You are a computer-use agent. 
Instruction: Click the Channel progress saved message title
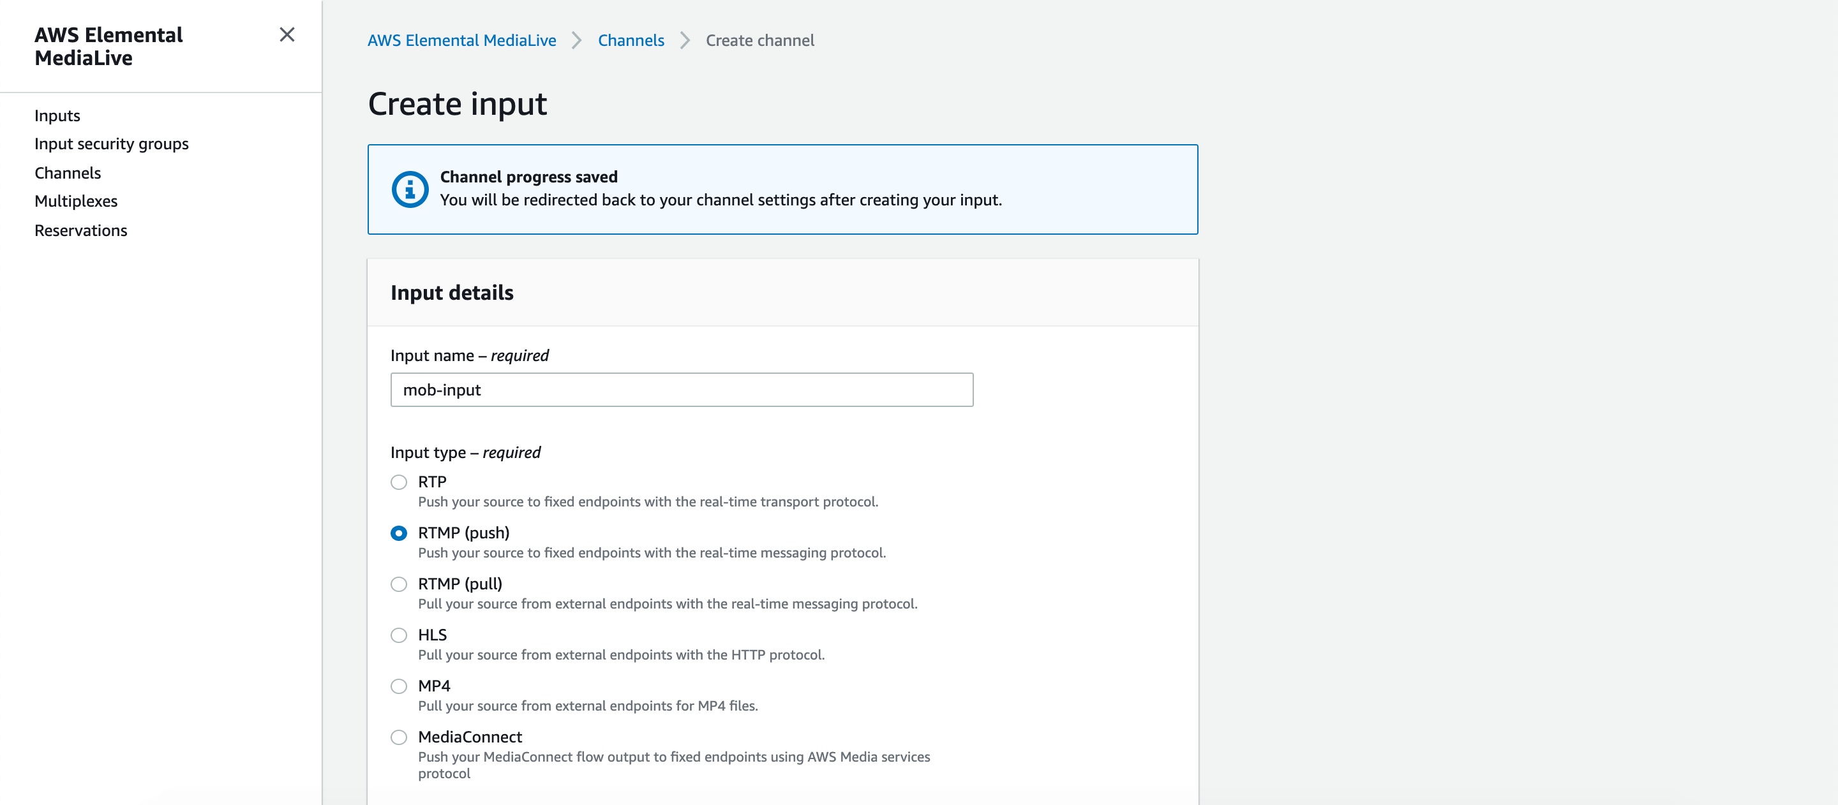[528, 177]
